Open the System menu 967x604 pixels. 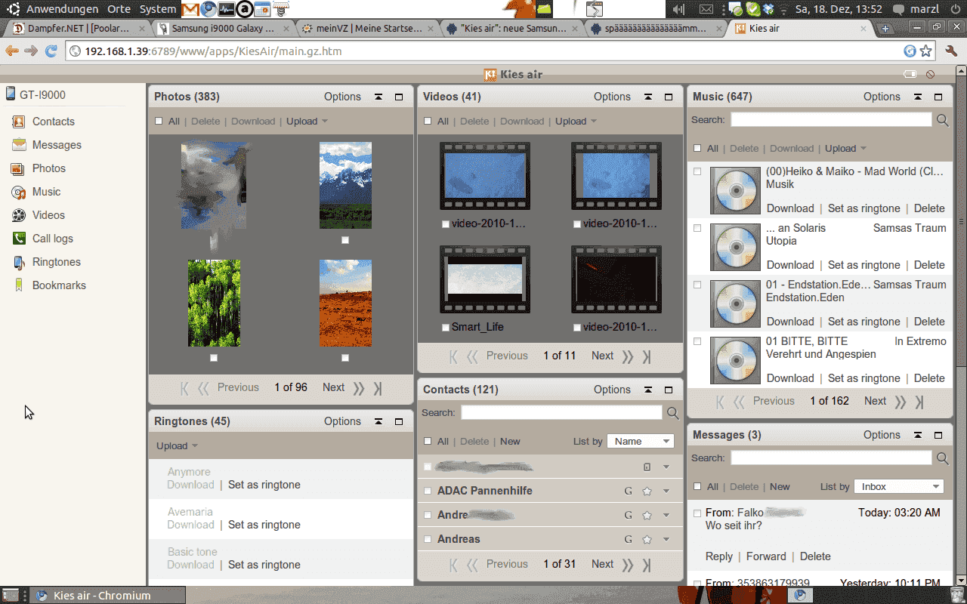[158, 9]
